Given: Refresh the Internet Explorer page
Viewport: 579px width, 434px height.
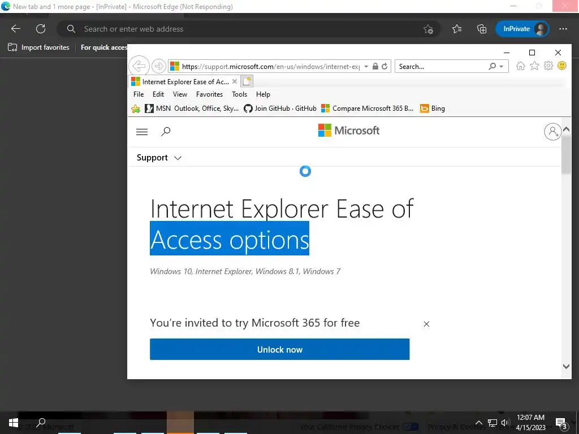Looking at the screenshot, I should (384, 67).
